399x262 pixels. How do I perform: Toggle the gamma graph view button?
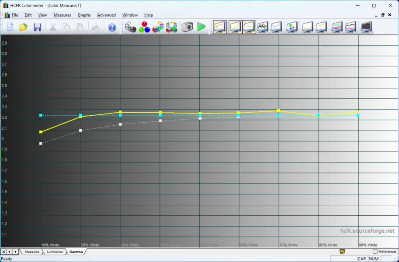coord(249,27)
